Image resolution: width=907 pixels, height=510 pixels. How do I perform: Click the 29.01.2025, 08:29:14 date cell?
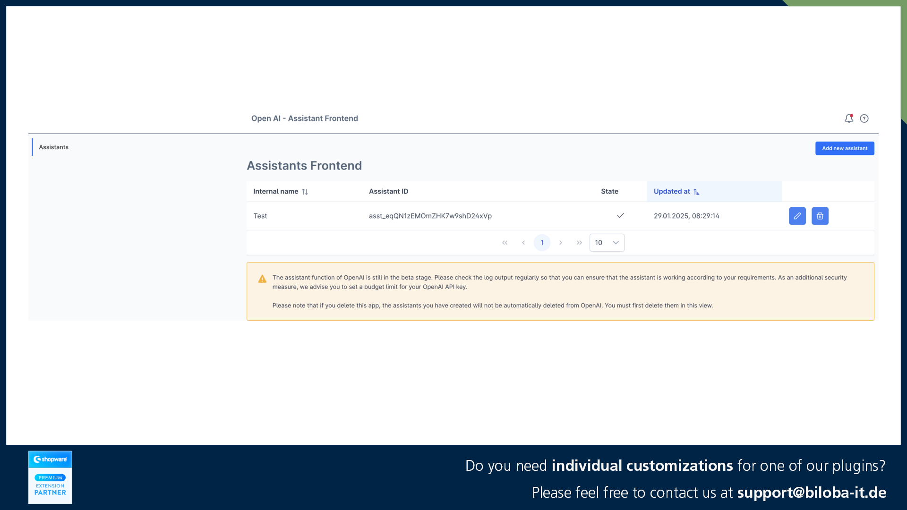coord(714,216)
